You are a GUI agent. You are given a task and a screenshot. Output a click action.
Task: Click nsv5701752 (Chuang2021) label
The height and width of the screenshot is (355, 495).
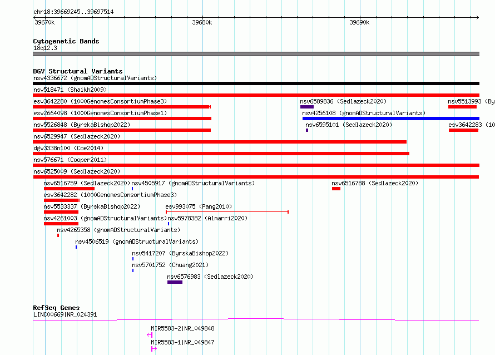click(x=170, y=265)
